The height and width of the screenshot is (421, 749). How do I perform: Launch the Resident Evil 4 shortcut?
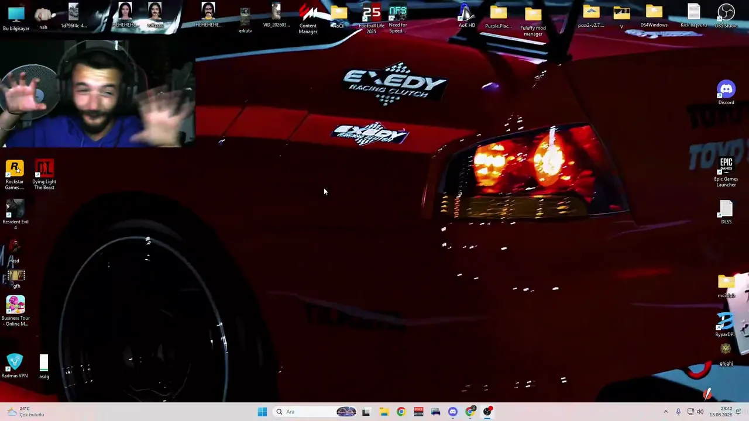pos(15,215)
